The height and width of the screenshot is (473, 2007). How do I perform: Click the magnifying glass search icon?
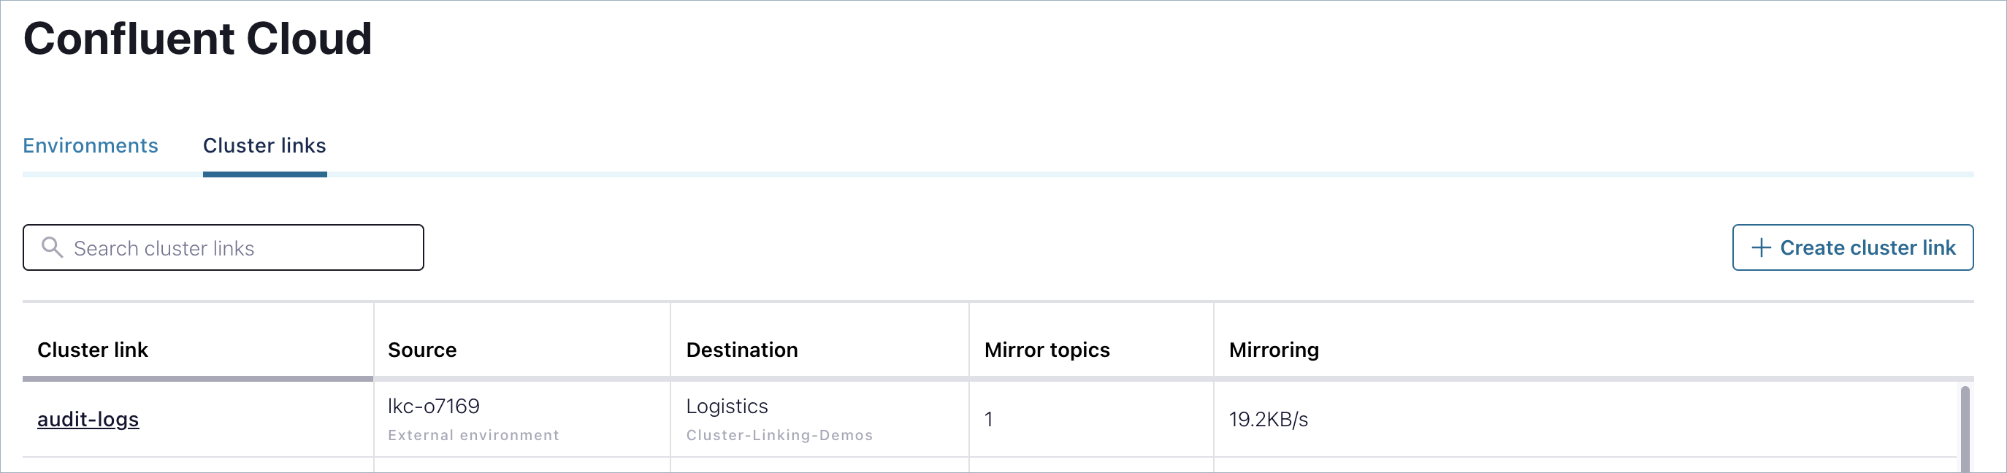53,247
